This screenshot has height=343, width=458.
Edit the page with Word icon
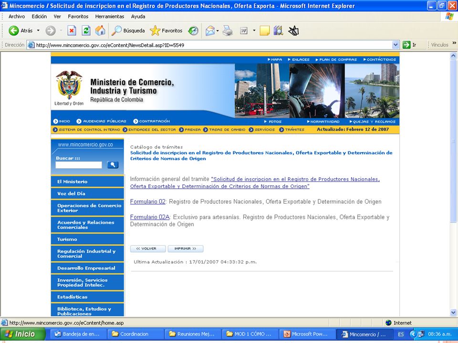pyautogui.click(x=244, y=30)
